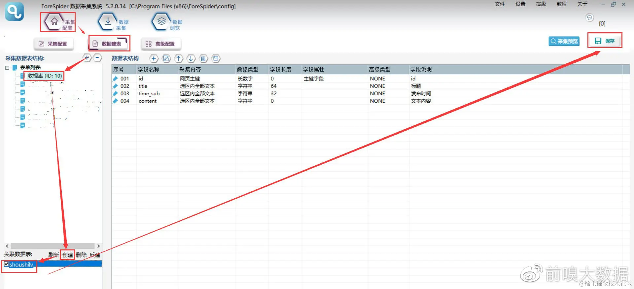
Task: Open the 教程 menu
Action: [x=561, y=4]
